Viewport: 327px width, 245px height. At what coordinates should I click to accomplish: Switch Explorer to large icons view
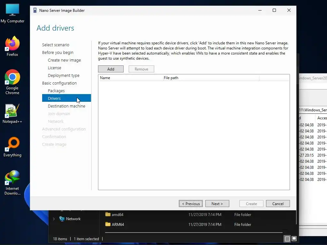point(294,239)
